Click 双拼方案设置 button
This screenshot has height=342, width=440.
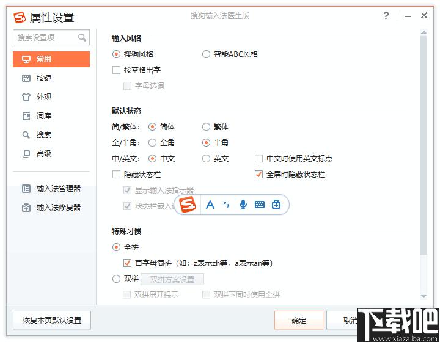pos(172,279)
